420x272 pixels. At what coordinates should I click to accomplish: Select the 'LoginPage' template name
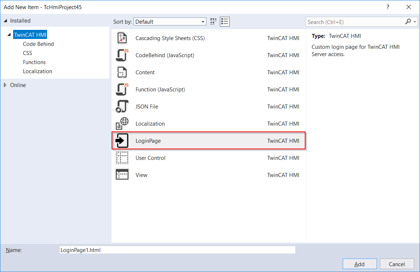pyautogui.click(x=148, y=141)
